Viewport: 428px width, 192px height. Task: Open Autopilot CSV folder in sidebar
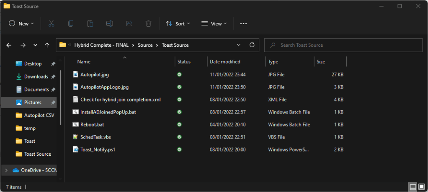tap(39, 115)
